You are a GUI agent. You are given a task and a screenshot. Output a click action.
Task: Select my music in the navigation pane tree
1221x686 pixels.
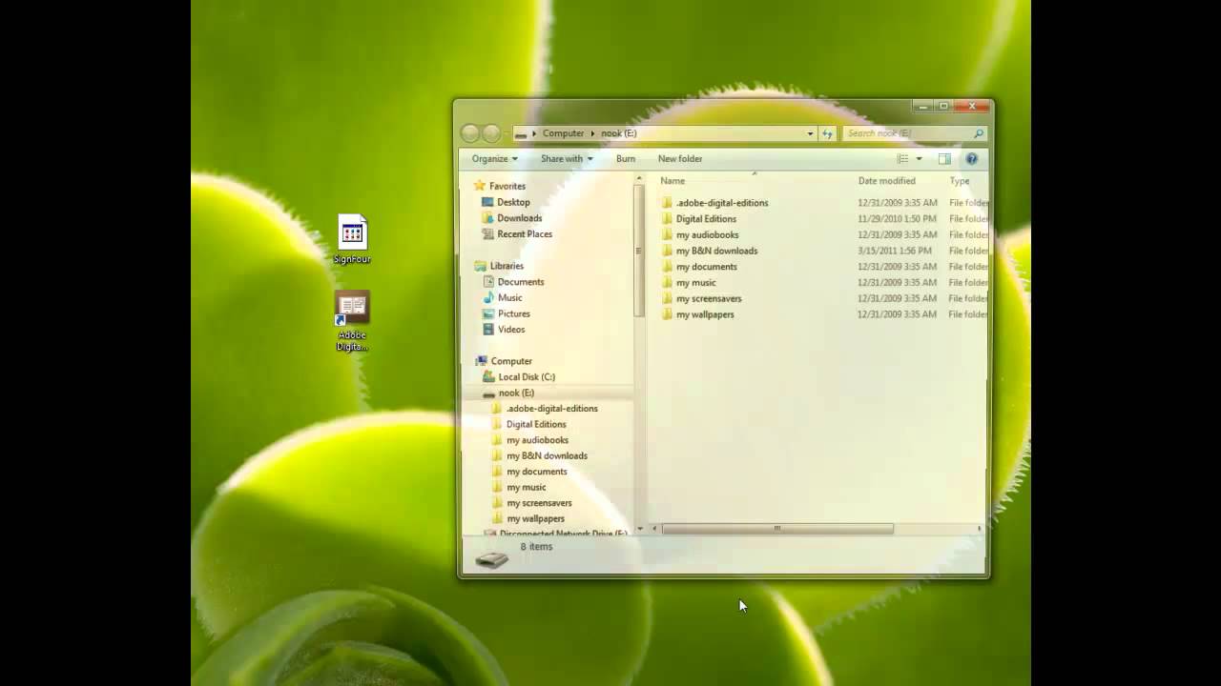(x=527, y=487)
